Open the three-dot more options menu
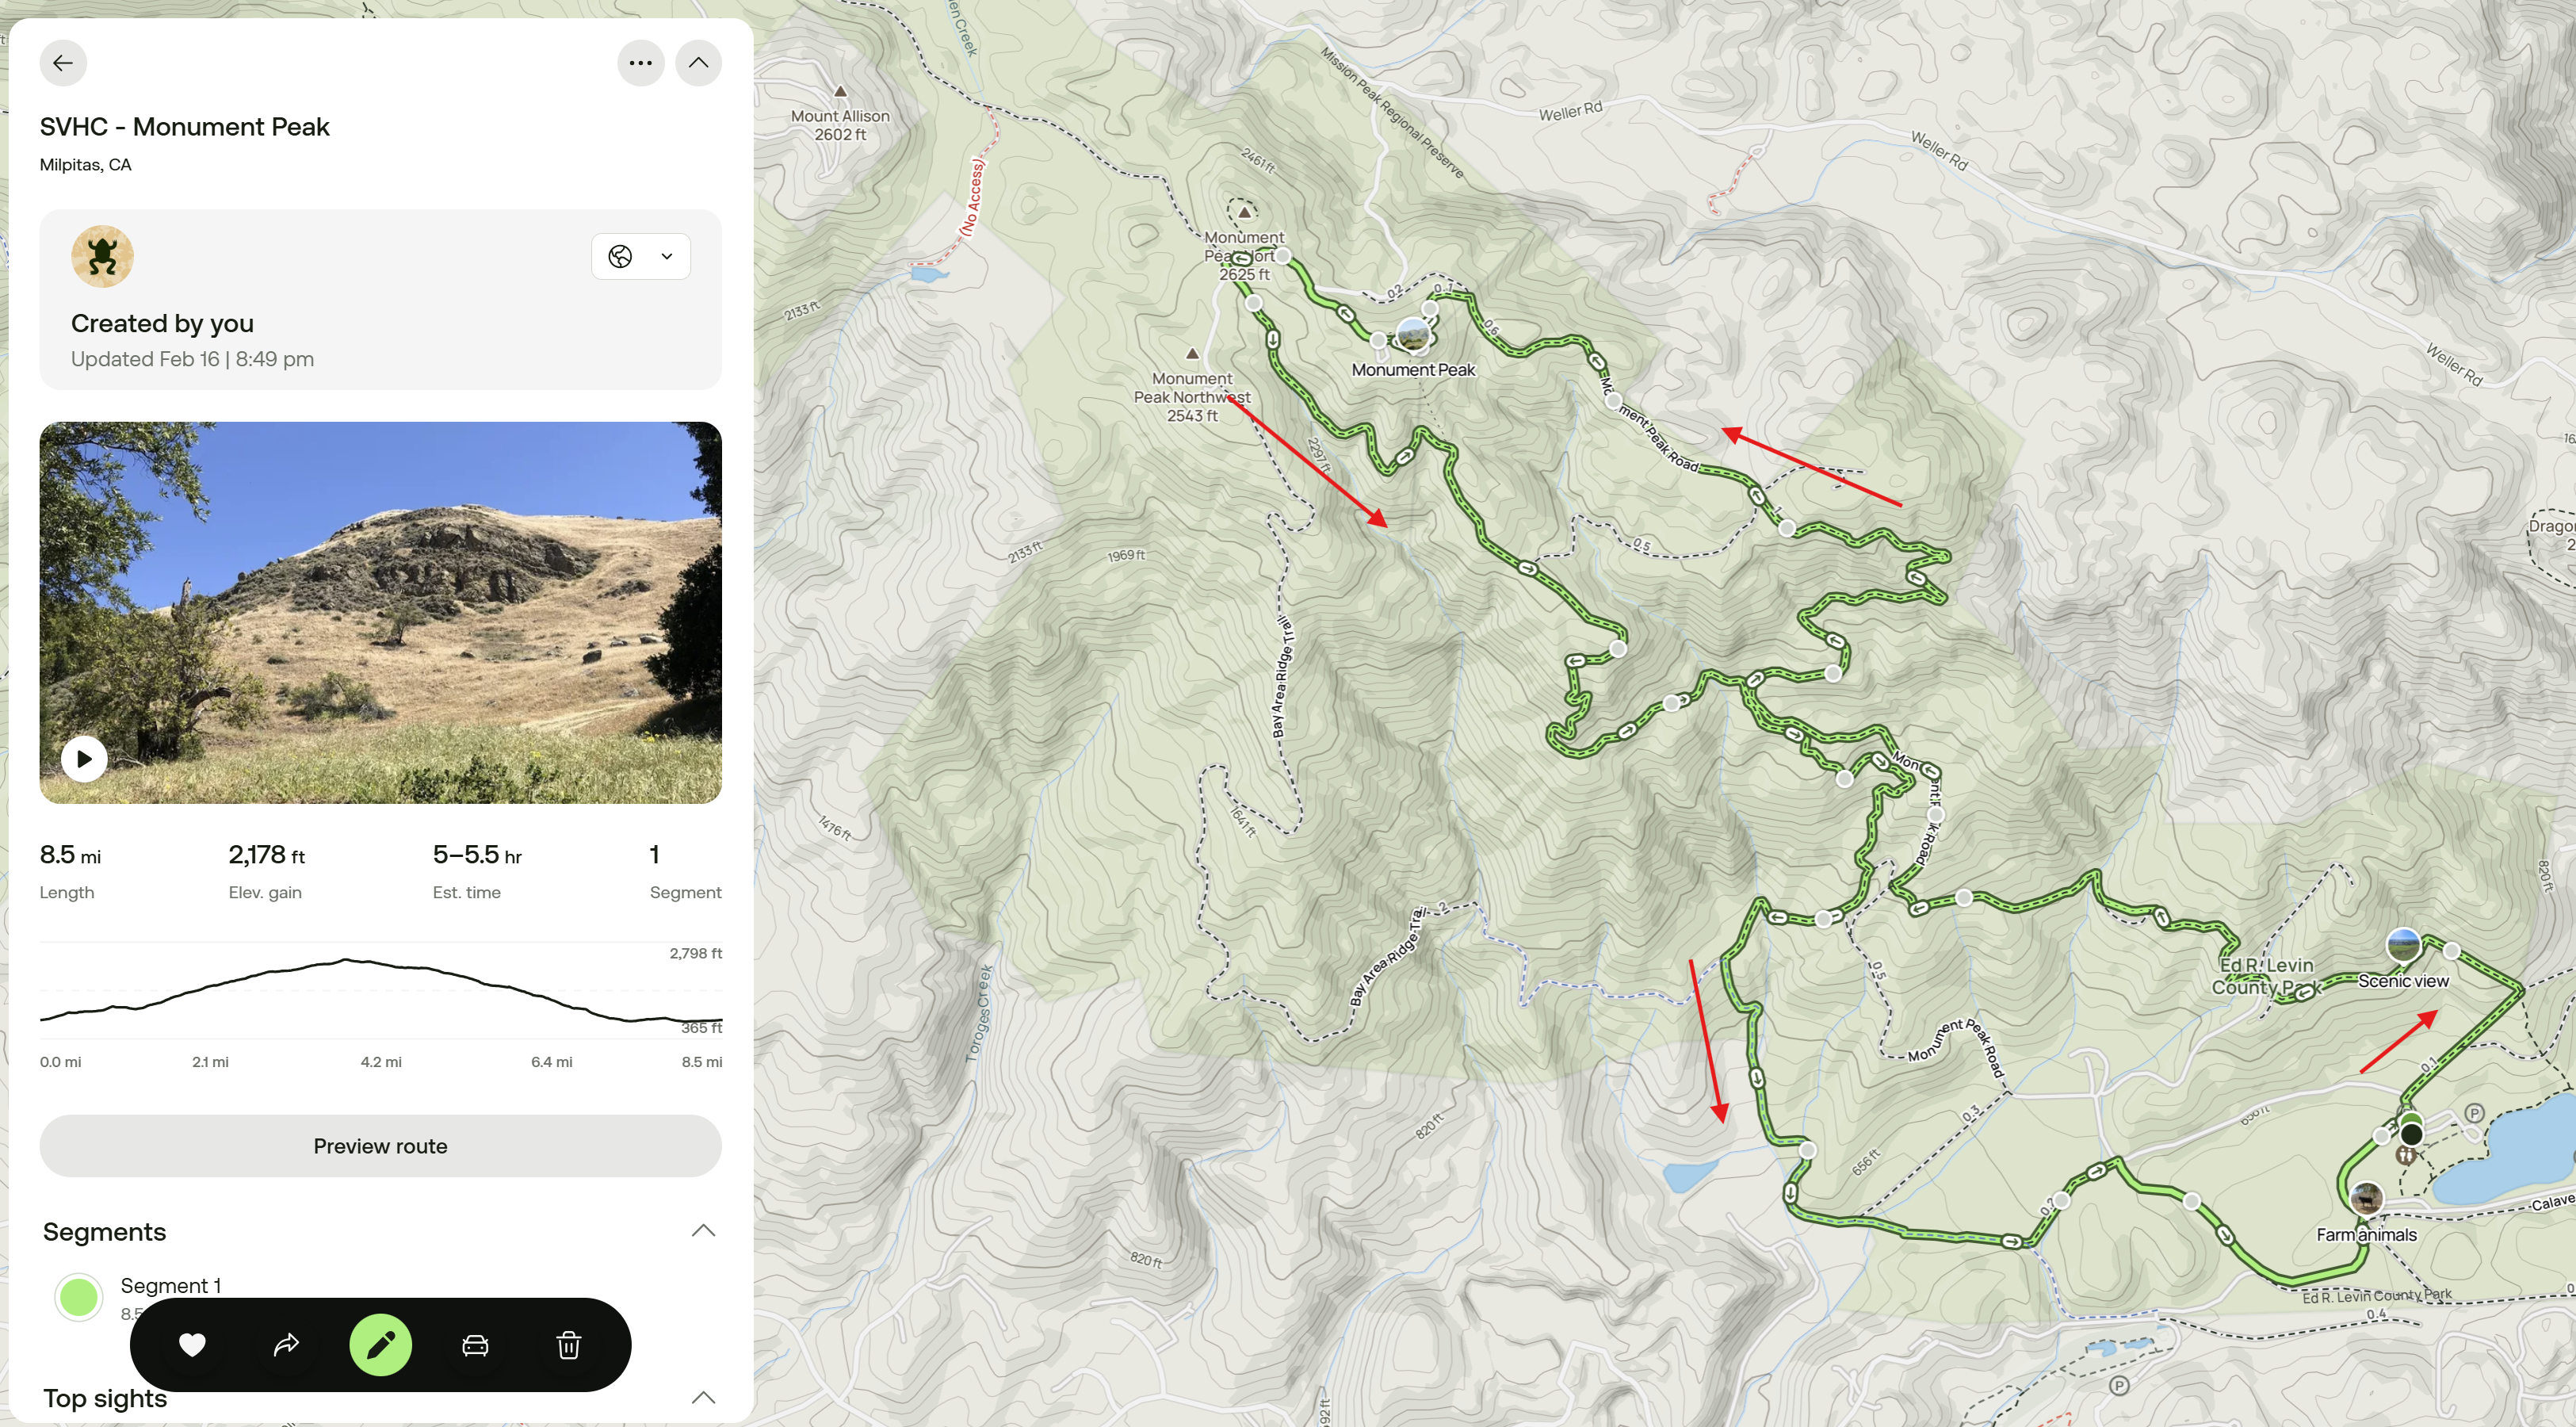Image resolution: width=2576 pixels, height=1427 pixels. (640, 63)
